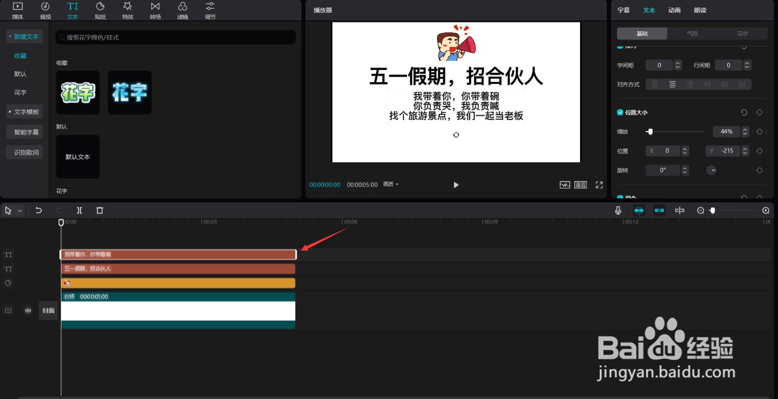Select center text alignment
The width and height of the screenshot is (778, 399).
(672, 85)
